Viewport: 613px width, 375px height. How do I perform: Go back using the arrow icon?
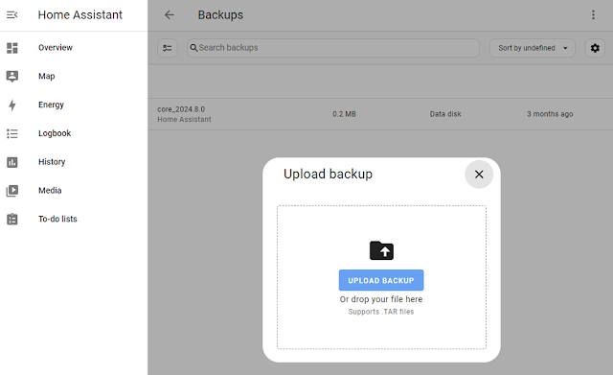coord(170,15)
